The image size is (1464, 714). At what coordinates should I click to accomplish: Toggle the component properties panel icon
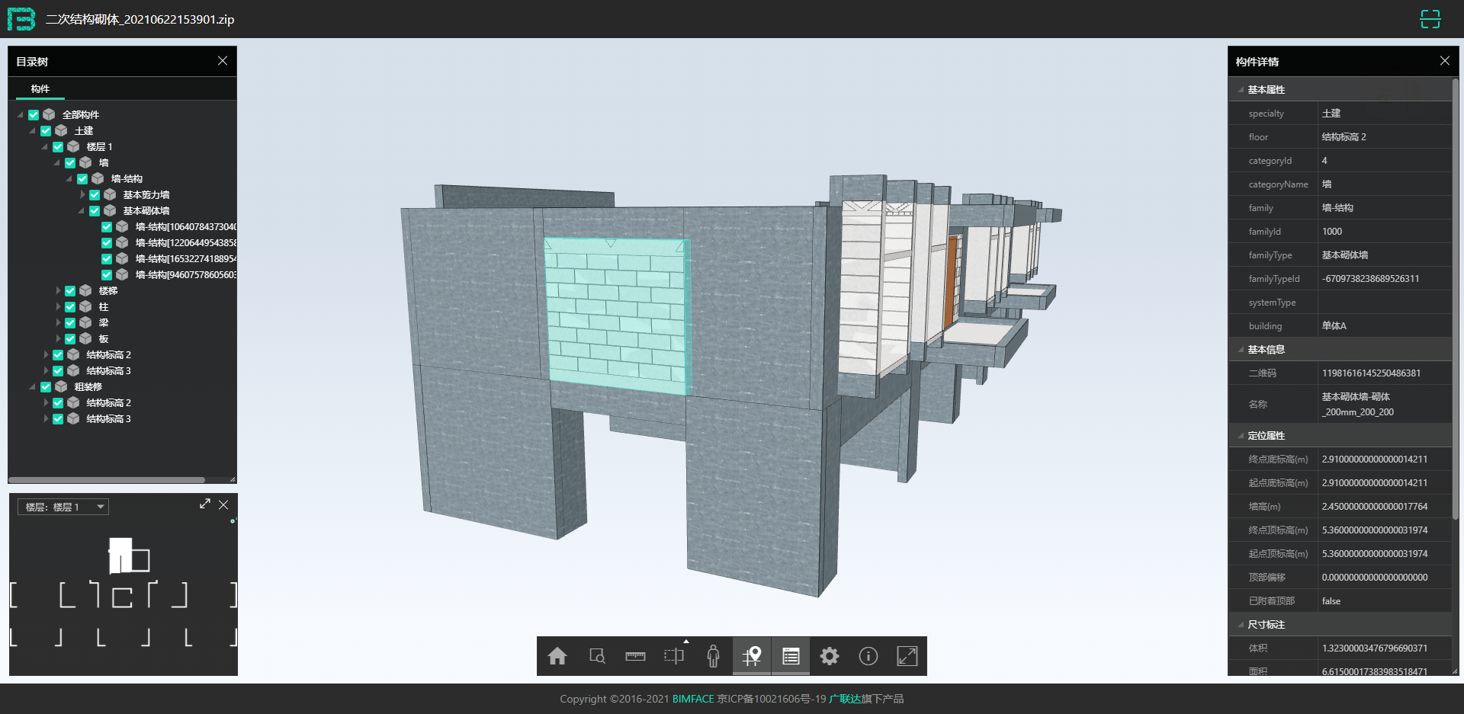click(791, 656)
